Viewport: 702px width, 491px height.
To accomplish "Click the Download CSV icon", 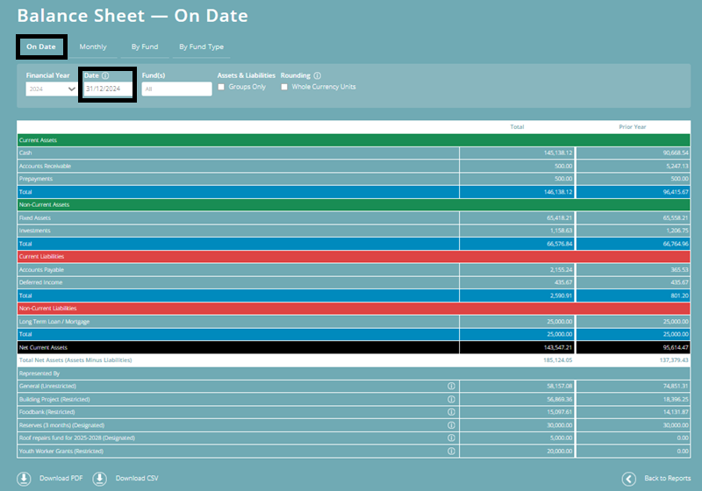I will pos(99,479).
